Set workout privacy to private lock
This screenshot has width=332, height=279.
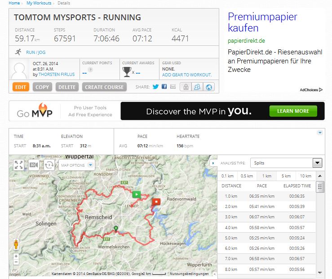coord(185,87)
